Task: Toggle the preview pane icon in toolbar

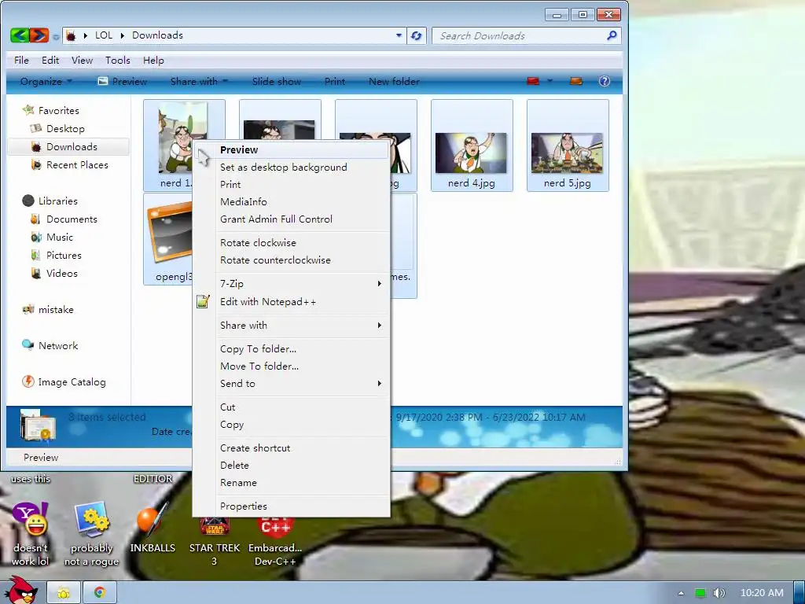Action: pyautogui.click(x=576, y=81)
